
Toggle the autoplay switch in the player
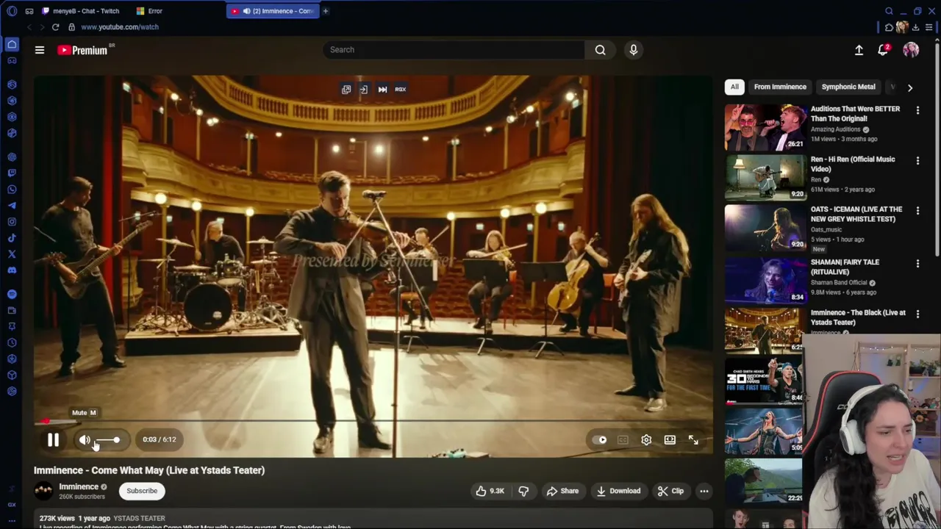coord(600,440)
